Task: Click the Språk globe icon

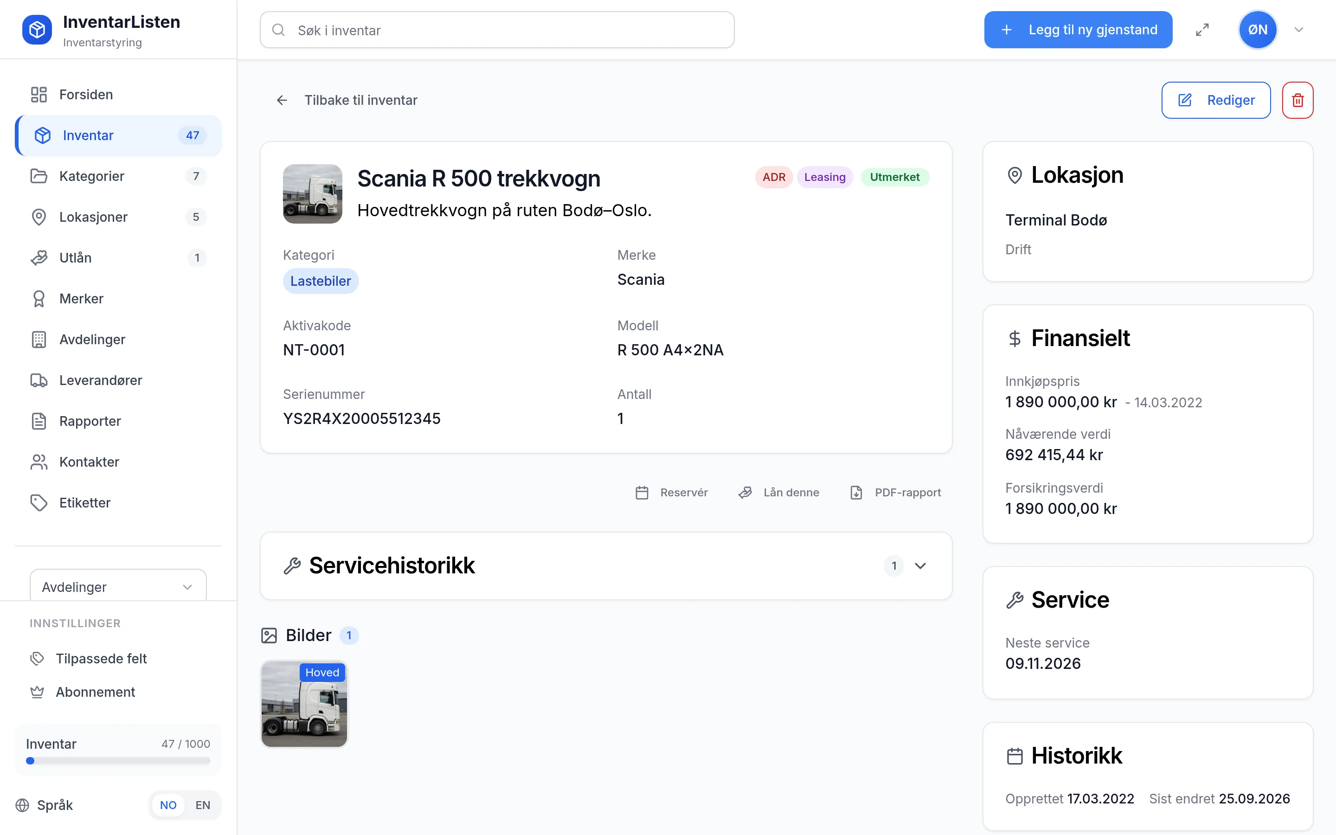Action: 22,805
